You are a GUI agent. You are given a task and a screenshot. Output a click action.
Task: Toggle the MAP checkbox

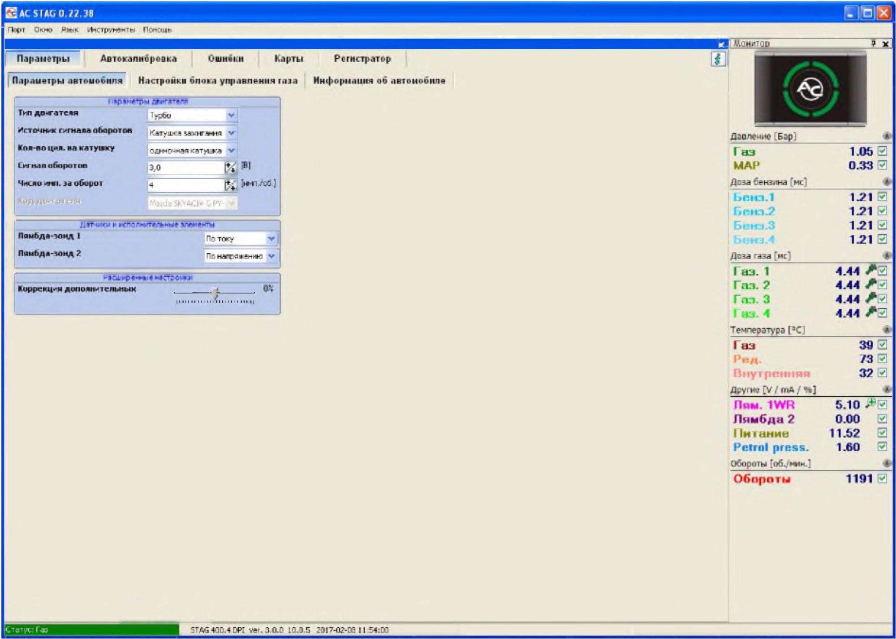883,165
